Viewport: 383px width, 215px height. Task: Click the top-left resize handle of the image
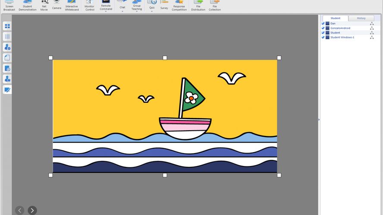50,58
